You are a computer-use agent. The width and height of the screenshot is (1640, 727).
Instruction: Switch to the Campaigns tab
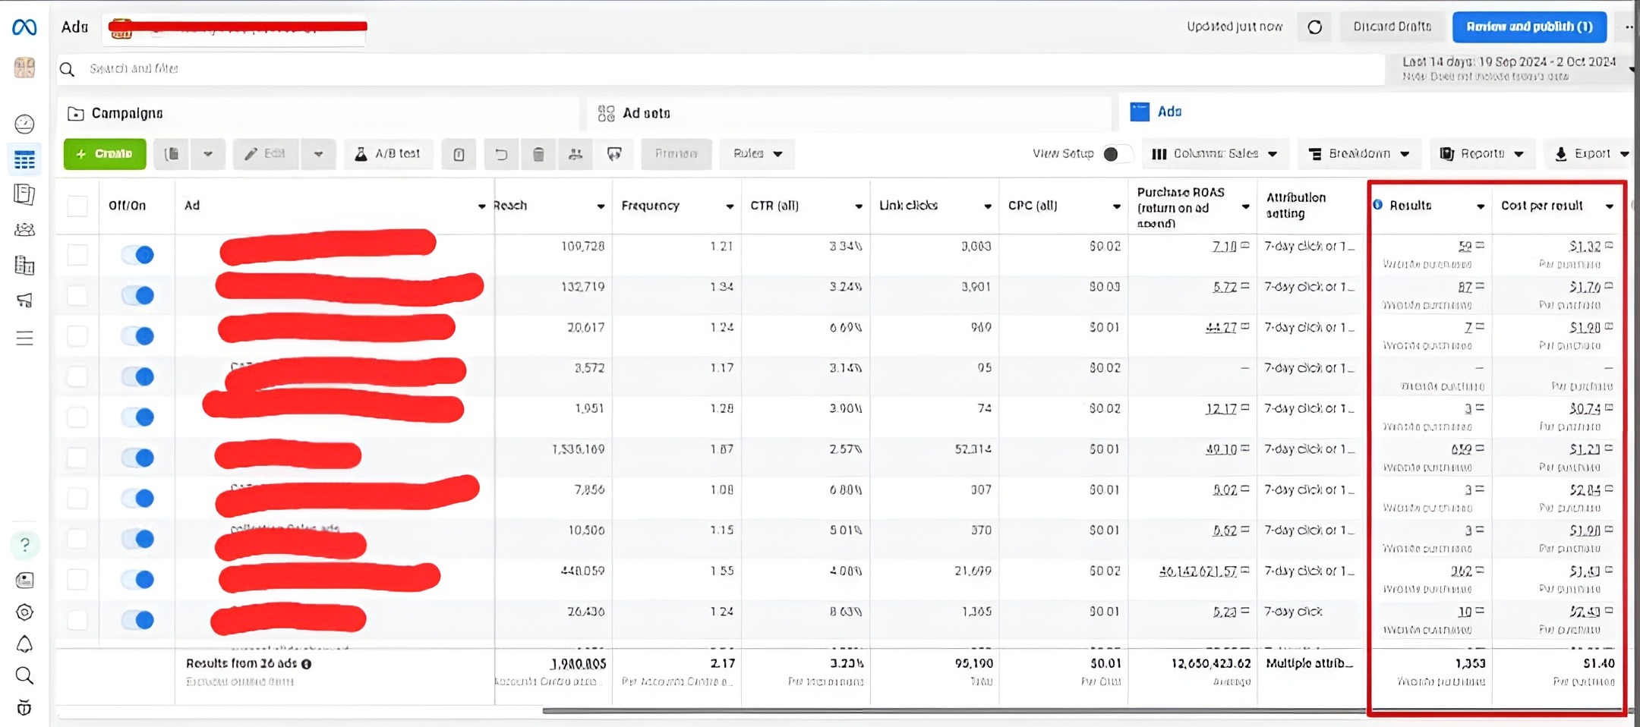pyautogui.click(x=127, y=113)
